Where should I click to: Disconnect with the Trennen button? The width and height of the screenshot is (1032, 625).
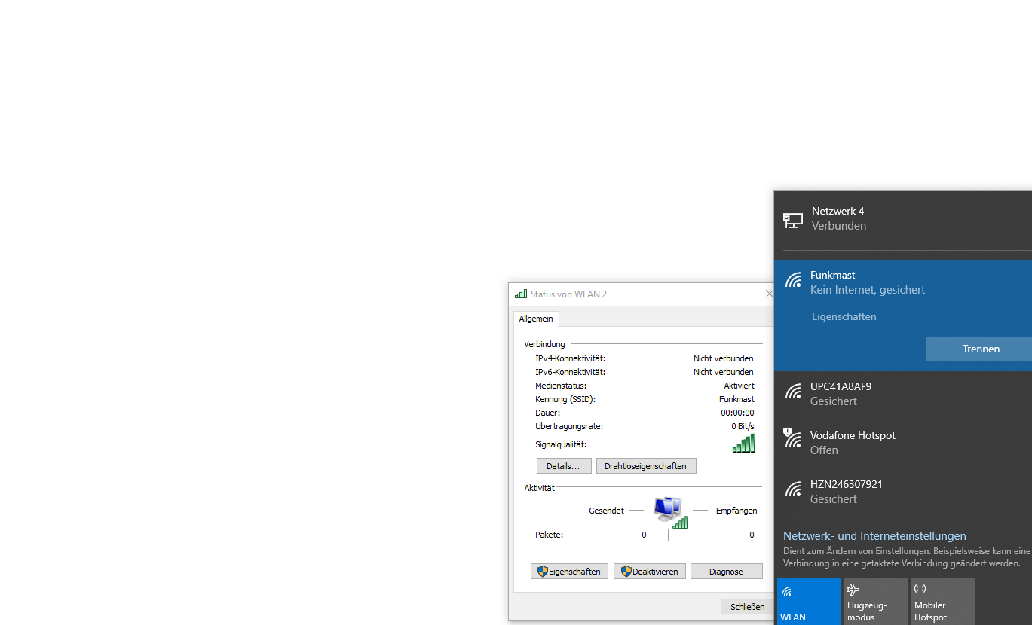click(x=980, y=349)
